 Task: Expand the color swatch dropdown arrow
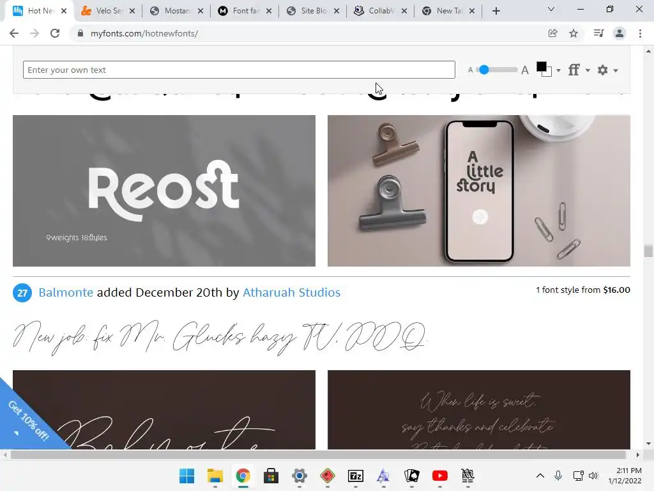pyautogui.click(x=558, y=70)
